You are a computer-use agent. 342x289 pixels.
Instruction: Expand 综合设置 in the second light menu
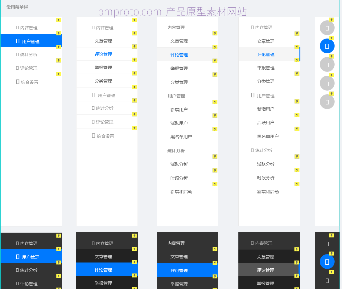pyautogui.click(x=105, y=136)
